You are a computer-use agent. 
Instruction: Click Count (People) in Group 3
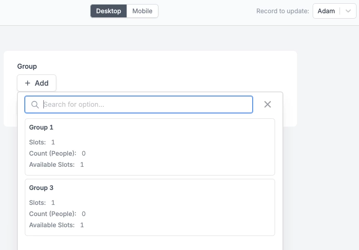click(x=53, y=214)
